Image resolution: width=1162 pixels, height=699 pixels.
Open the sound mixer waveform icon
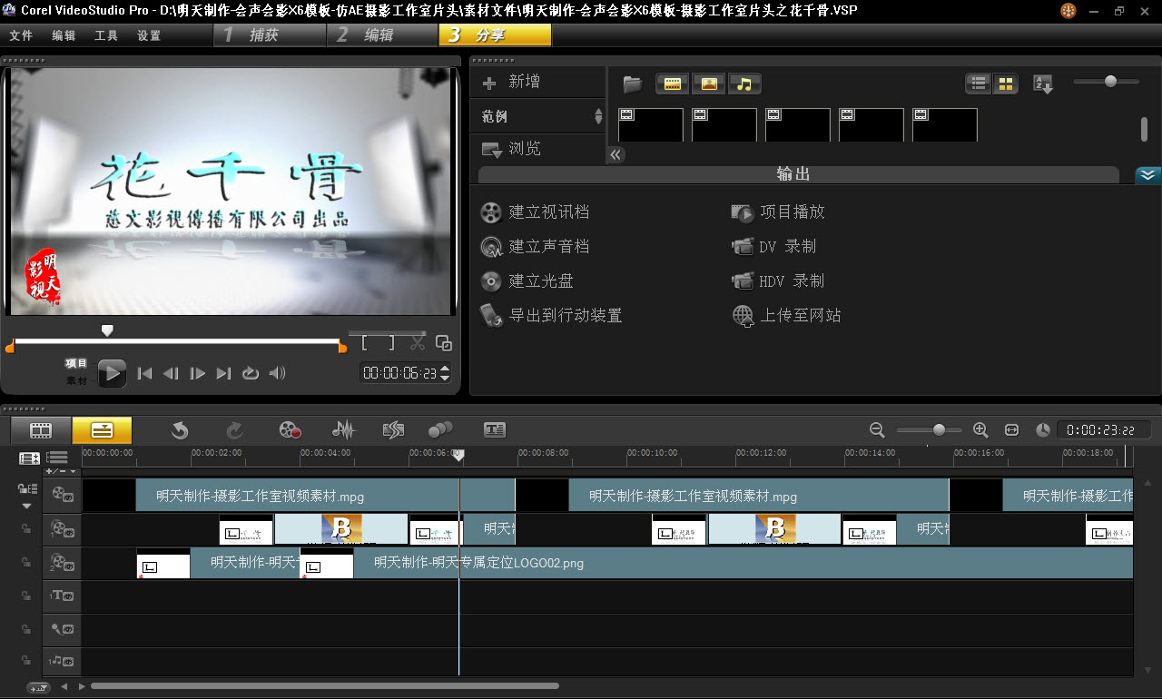coord(343,430)
